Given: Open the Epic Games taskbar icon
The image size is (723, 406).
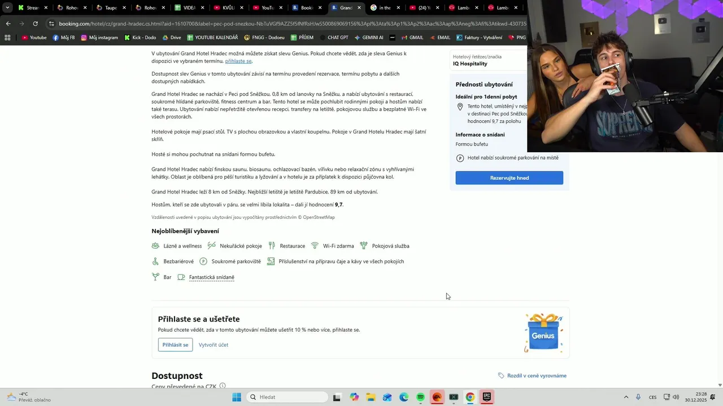Looking at the screenshot, I should 486,397.
